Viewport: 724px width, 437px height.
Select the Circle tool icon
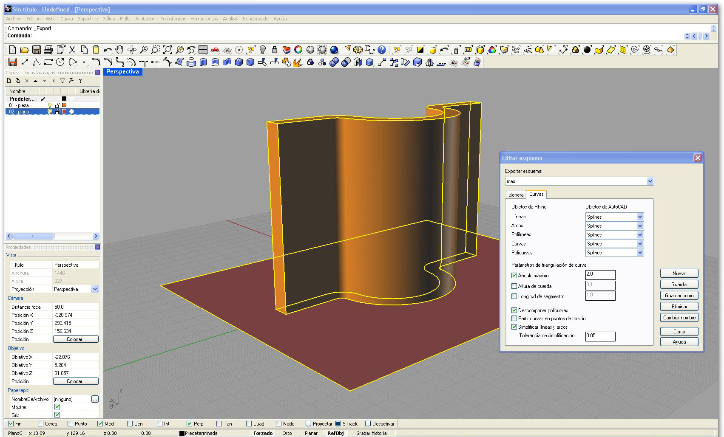(x=60, y=62)
